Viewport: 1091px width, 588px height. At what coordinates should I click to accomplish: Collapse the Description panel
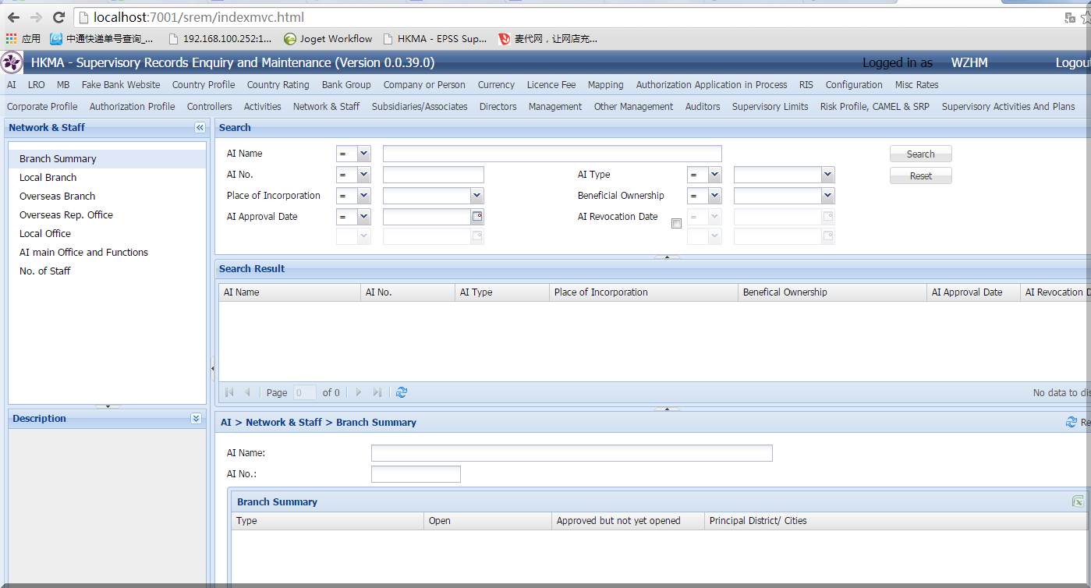tap(196, 419)
